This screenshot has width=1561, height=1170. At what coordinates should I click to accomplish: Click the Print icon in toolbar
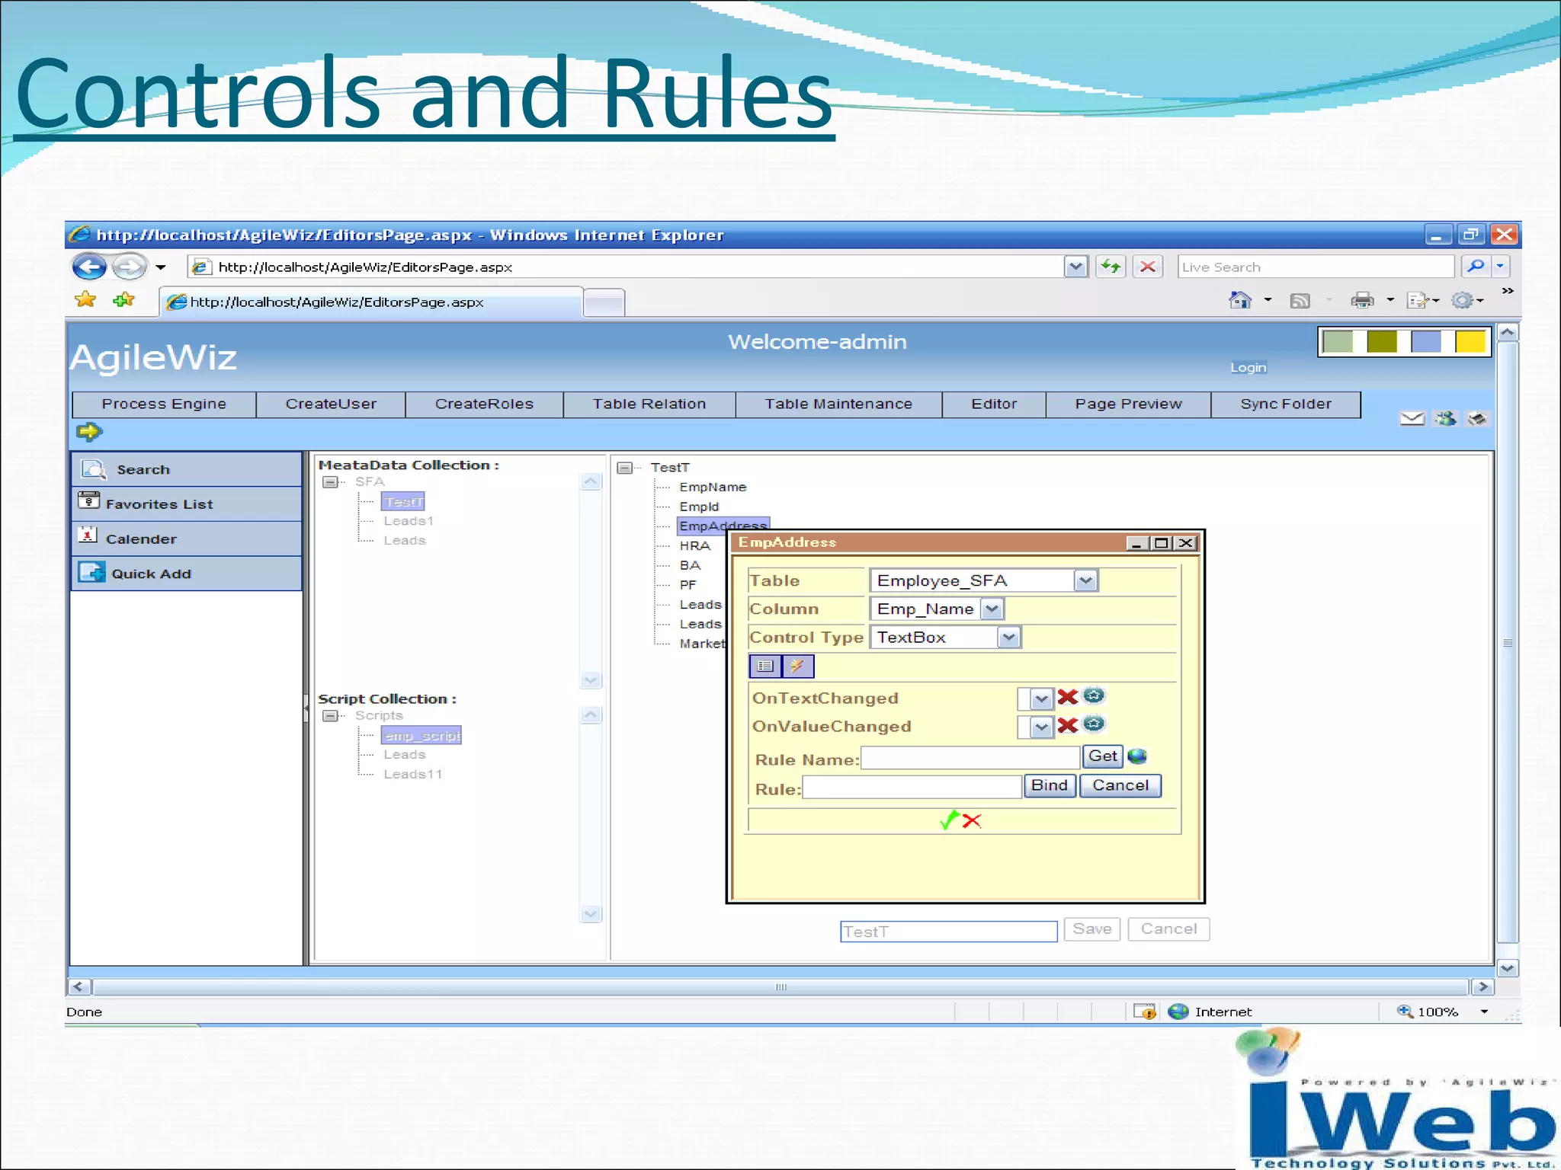[x=1361, y=300]
